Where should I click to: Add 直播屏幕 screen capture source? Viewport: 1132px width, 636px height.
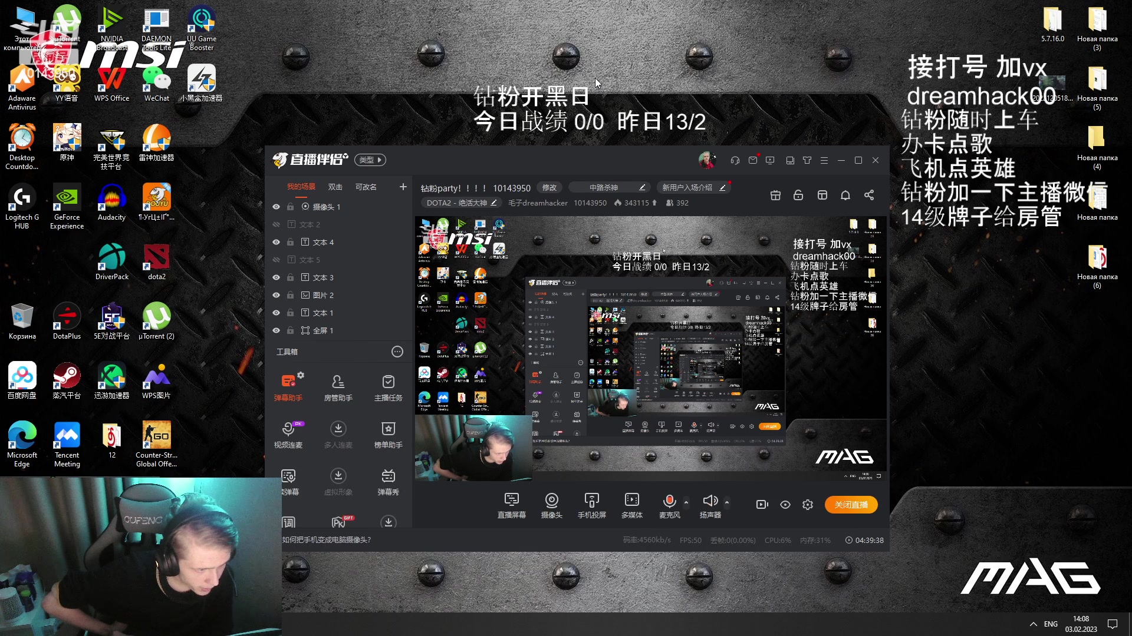click(x=511, y=505)
